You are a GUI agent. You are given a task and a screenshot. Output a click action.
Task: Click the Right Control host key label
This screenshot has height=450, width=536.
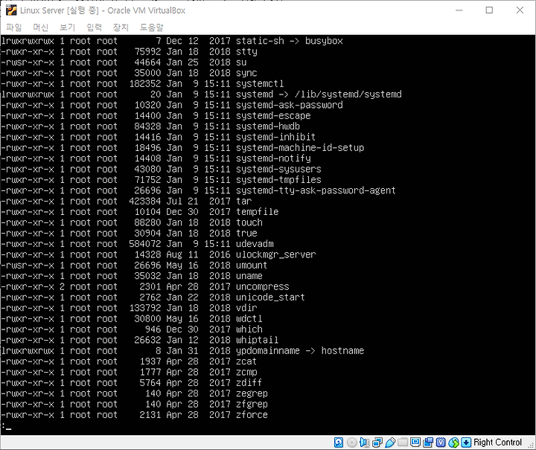click(x=497, y=443)
